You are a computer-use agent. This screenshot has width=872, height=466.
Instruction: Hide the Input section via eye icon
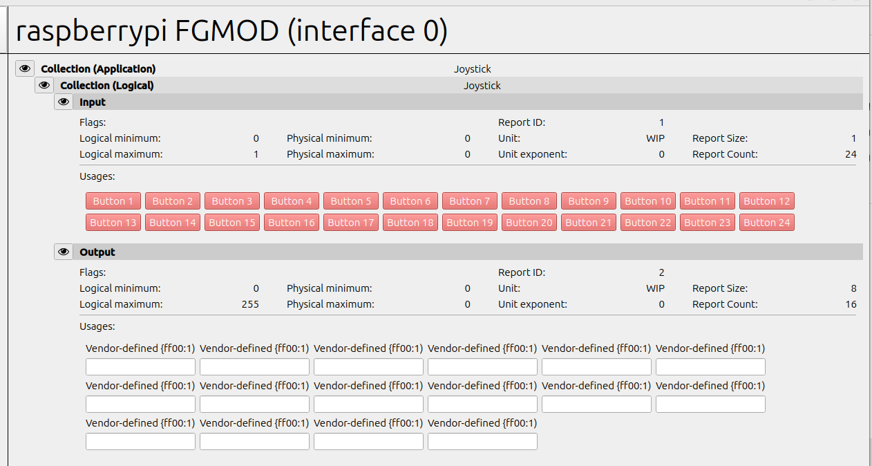pos(64,102)
